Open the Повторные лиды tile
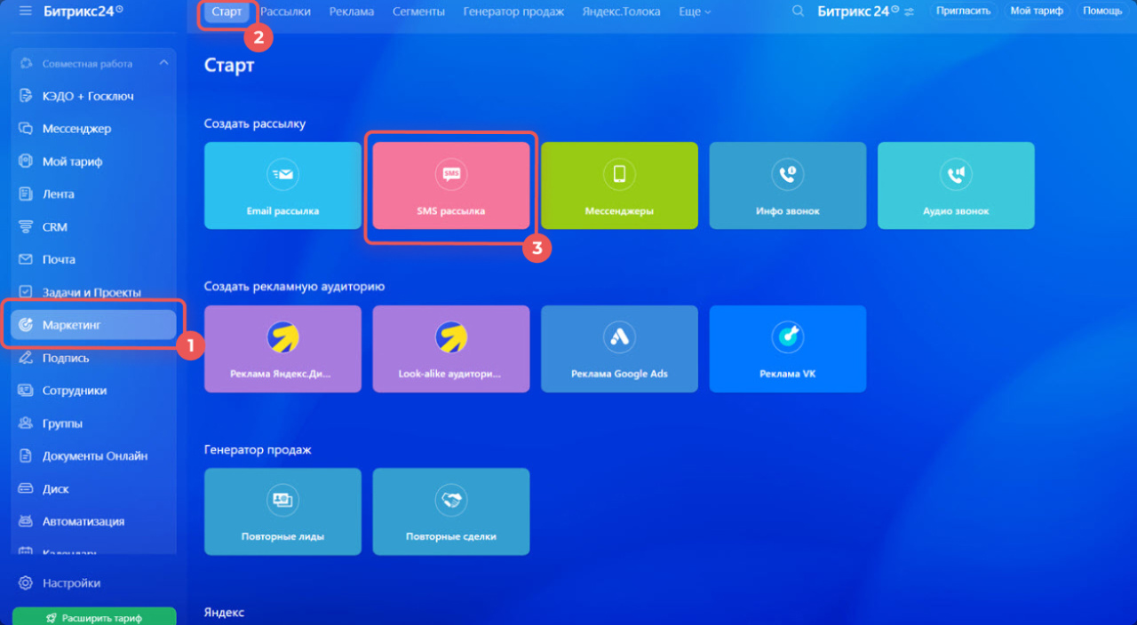 coord(282,511)
